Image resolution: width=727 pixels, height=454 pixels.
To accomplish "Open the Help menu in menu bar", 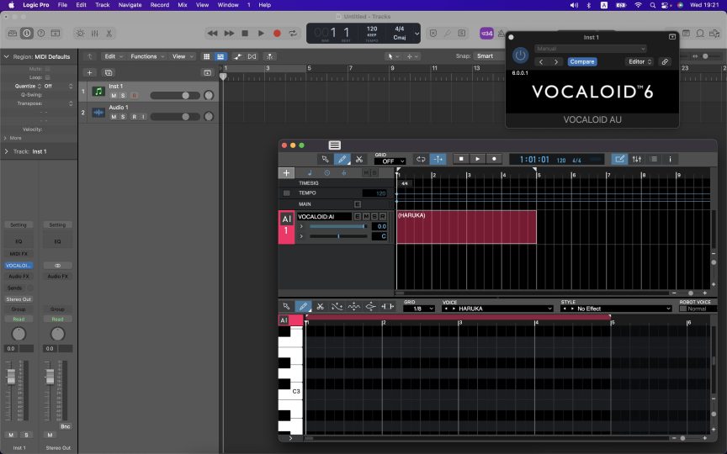I will (265, 5).
